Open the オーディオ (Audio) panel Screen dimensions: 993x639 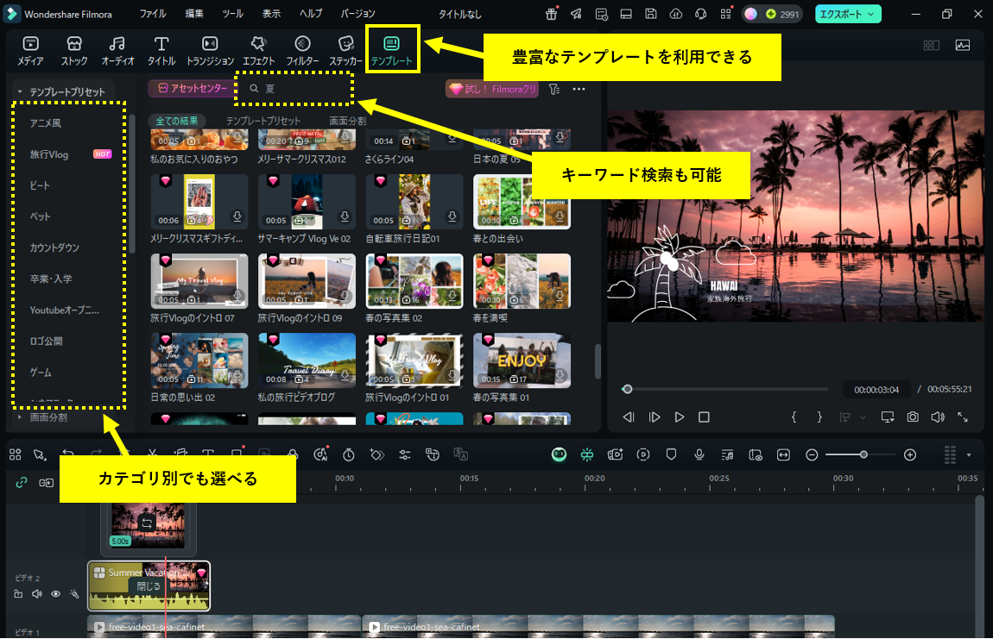tap(117, 51)
